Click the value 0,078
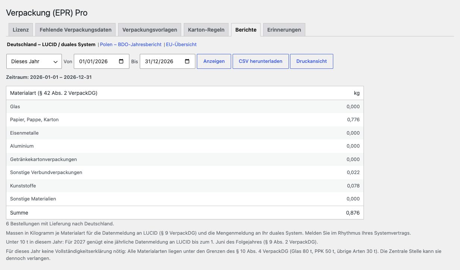The width and height of the screenshot is (460, 270). tap(353, 186)
